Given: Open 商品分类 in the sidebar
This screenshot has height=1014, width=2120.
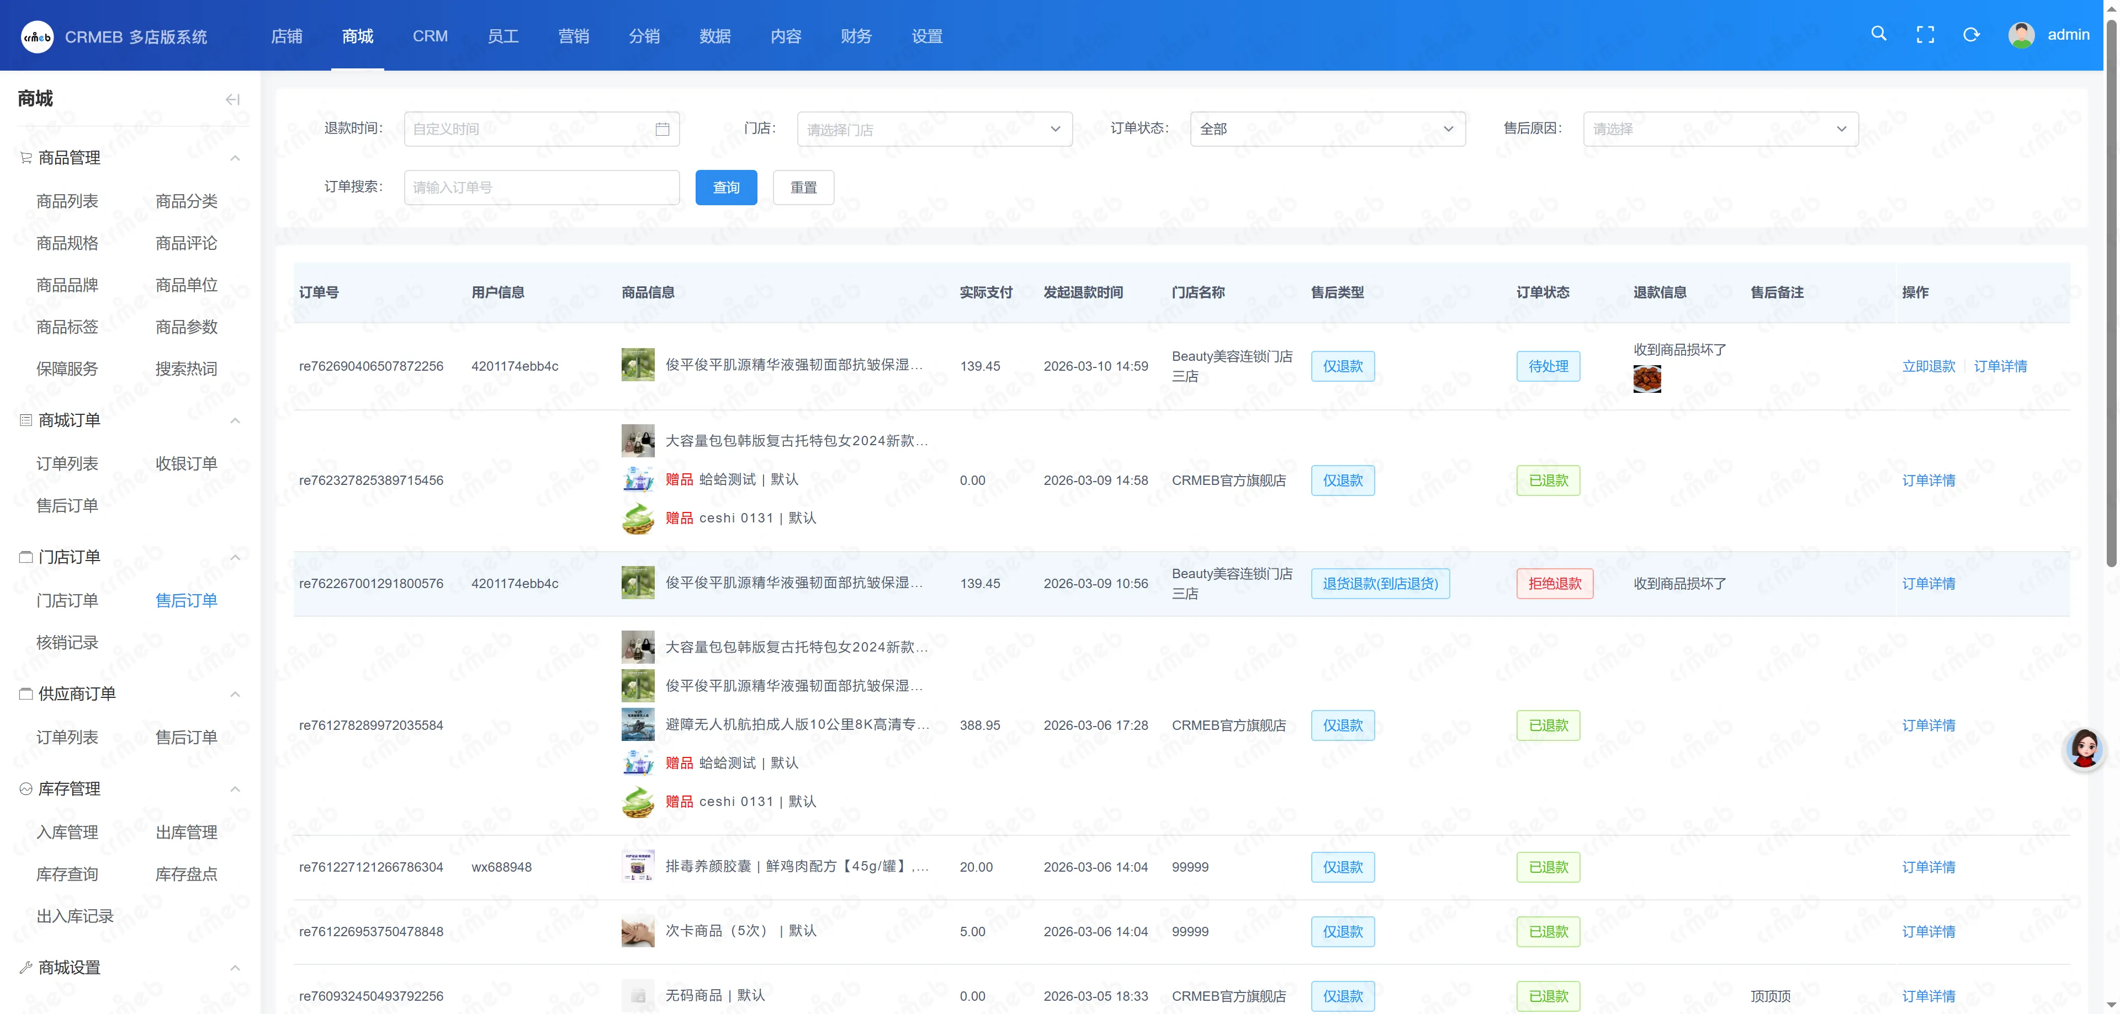Looking at the screenshot, I should coord(187,201).
